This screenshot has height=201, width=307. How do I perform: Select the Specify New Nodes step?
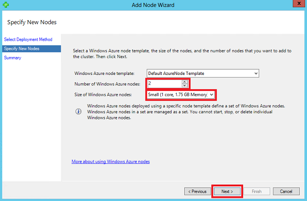(x=31, y=48)
